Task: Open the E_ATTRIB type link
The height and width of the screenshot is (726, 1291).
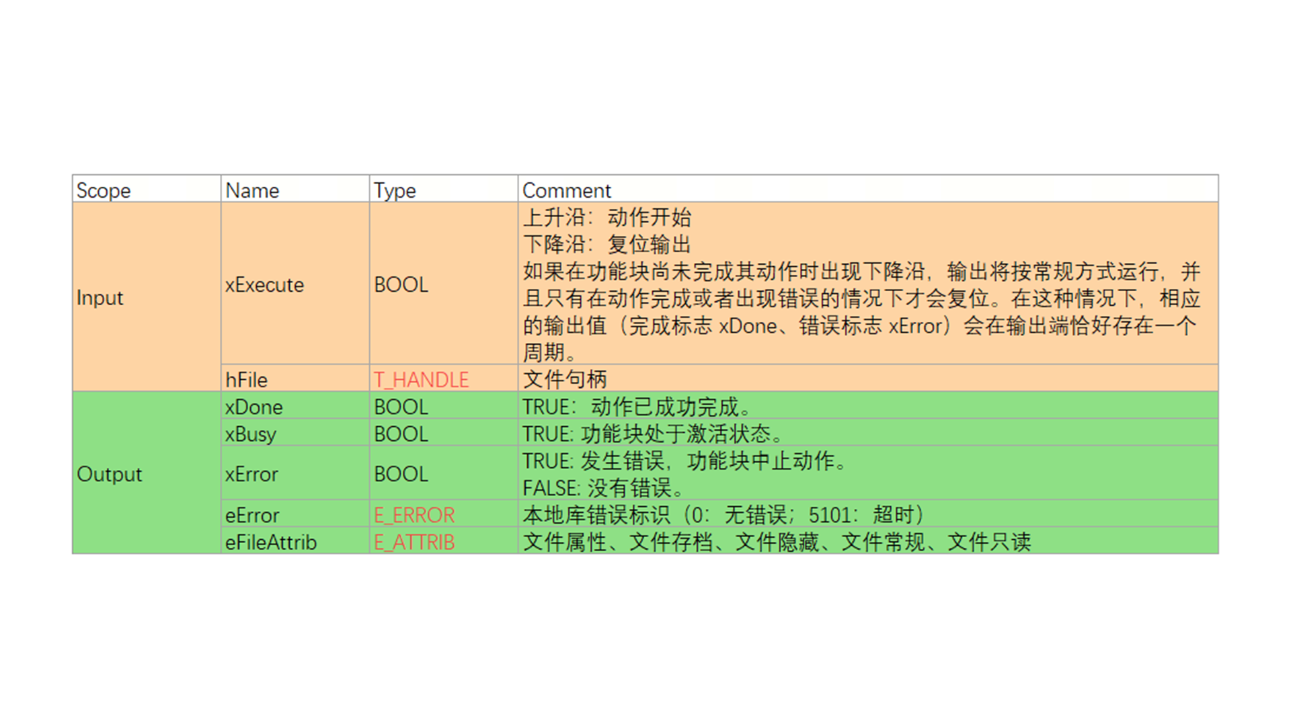Action: [414, 542]
